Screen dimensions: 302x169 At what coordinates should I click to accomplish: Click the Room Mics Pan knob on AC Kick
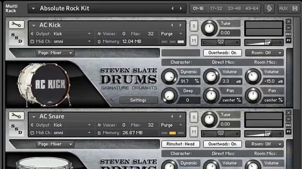pyautogui.click(x=253, y=95)
